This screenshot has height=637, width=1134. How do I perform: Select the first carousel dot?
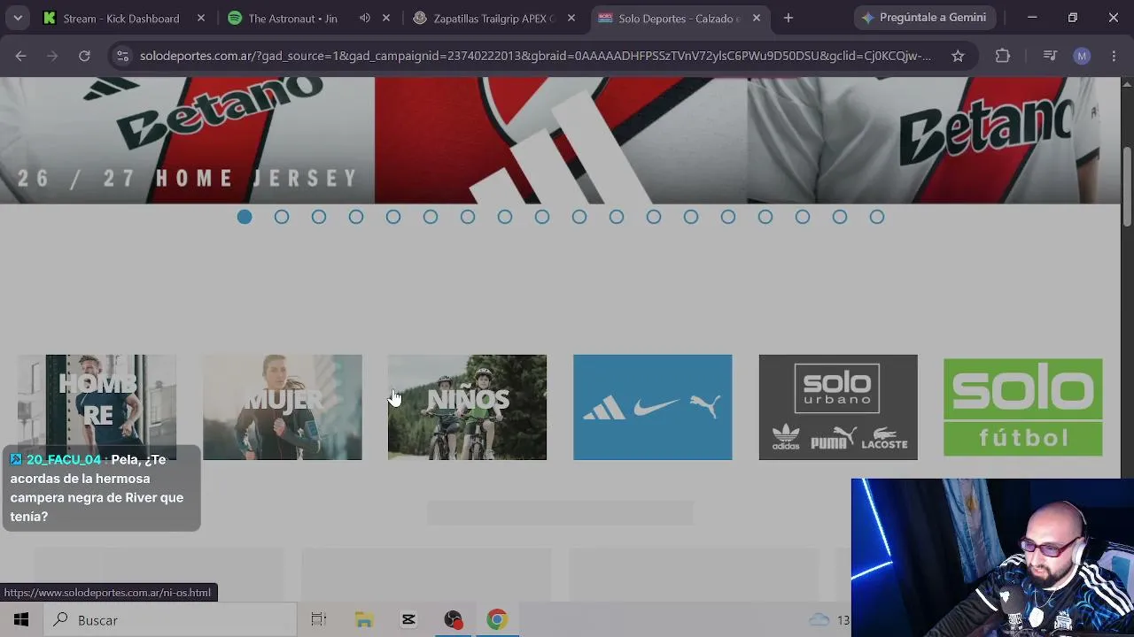coord(245,217)
